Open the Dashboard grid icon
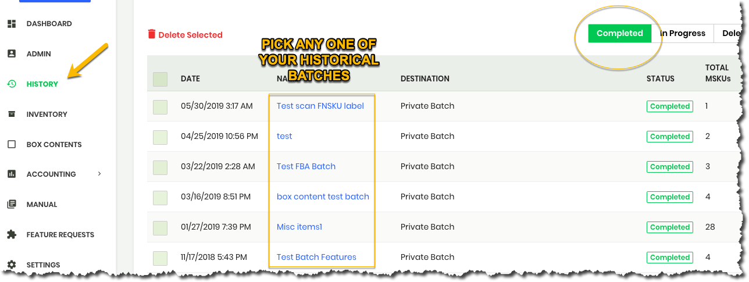749x282 pixels. (x=11, y=24)
